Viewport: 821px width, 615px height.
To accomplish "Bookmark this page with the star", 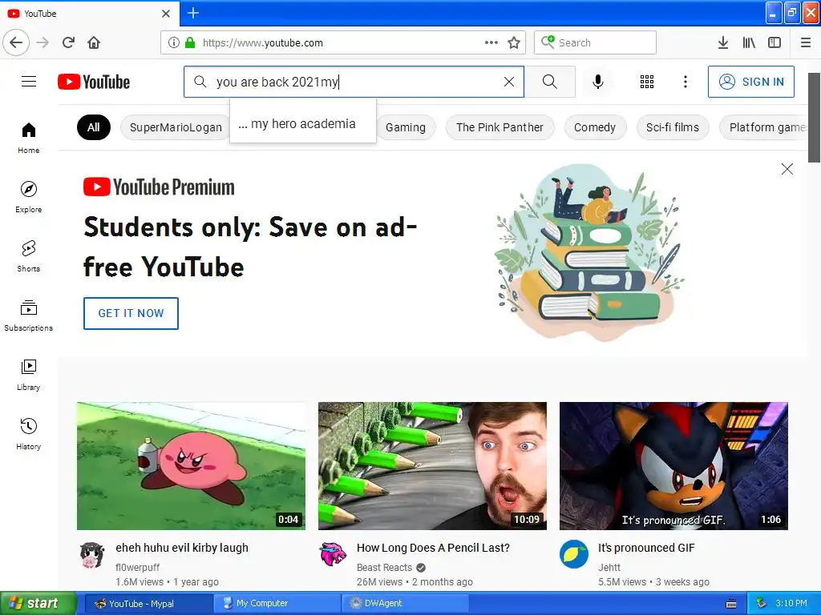I will click(514, 42).
